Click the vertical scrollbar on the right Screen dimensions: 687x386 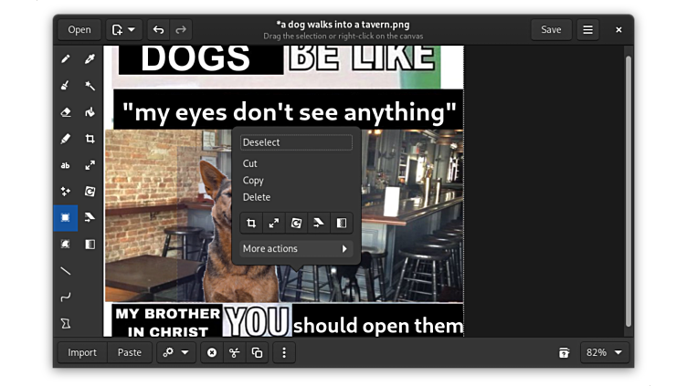pyautogui.click(x=628, y=190)
